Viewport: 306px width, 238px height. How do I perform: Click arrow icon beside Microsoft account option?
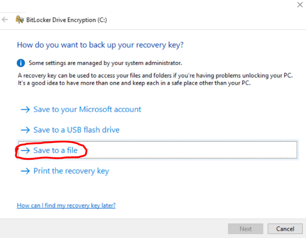coord(25,109)
